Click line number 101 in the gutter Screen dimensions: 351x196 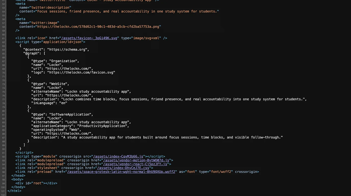tap(3, 191)
